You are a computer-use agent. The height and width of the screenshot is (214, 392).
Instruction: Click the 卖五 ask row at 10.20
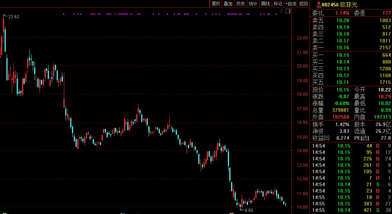(351, 20)
